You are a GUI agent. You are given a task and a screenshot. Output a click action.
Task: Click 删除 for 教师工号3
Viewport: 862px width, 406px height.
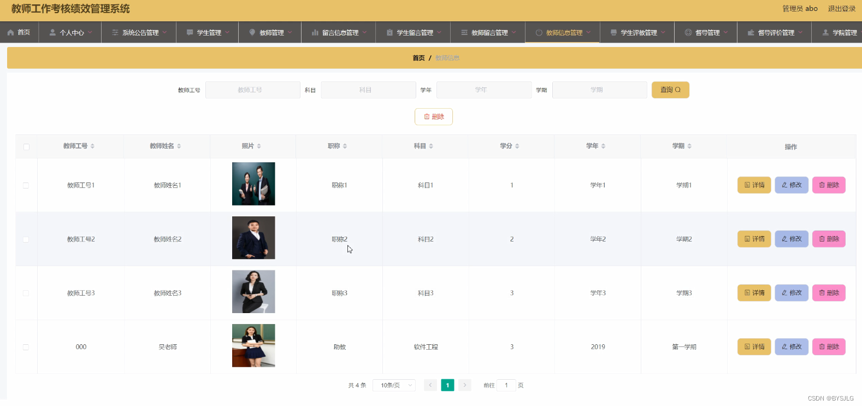click(x=829, y=293)
